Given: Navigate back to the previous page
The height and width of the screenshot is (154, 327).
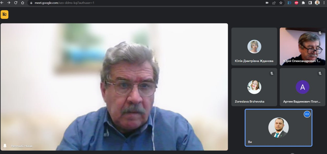Looking at the screenshot, I should [2, 3].
